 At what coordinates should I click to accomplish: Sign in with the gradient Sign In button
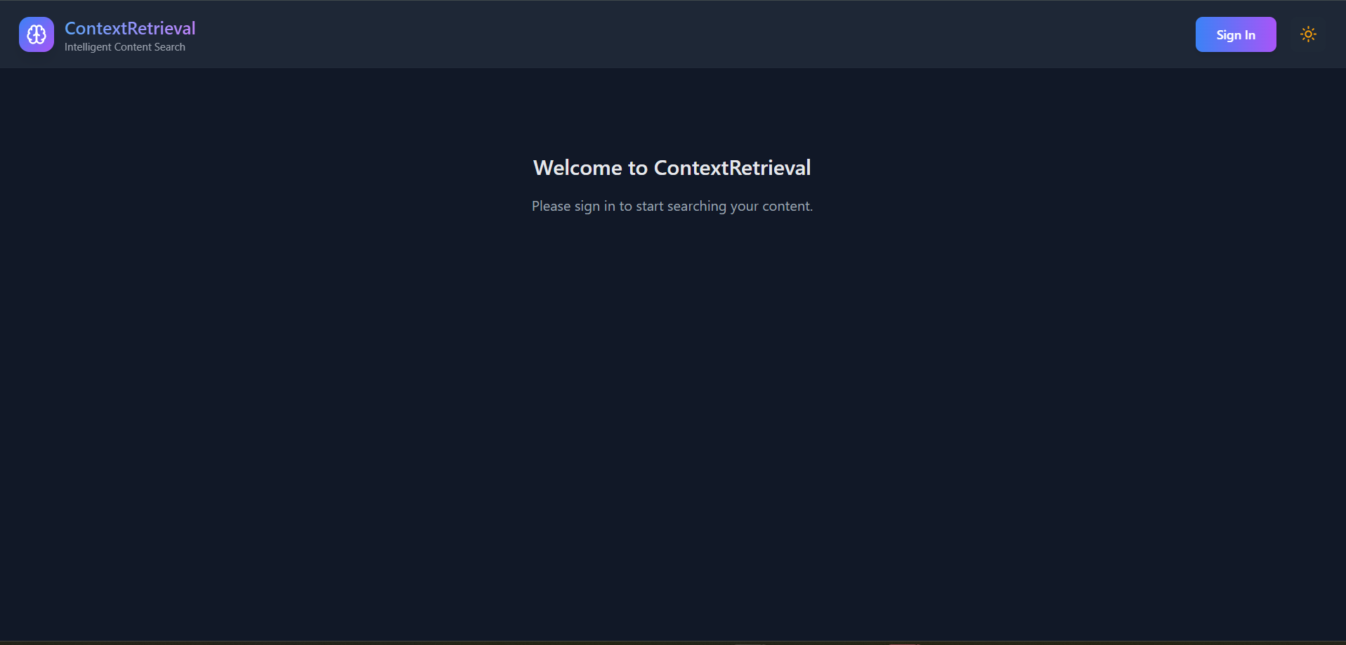1236,34
